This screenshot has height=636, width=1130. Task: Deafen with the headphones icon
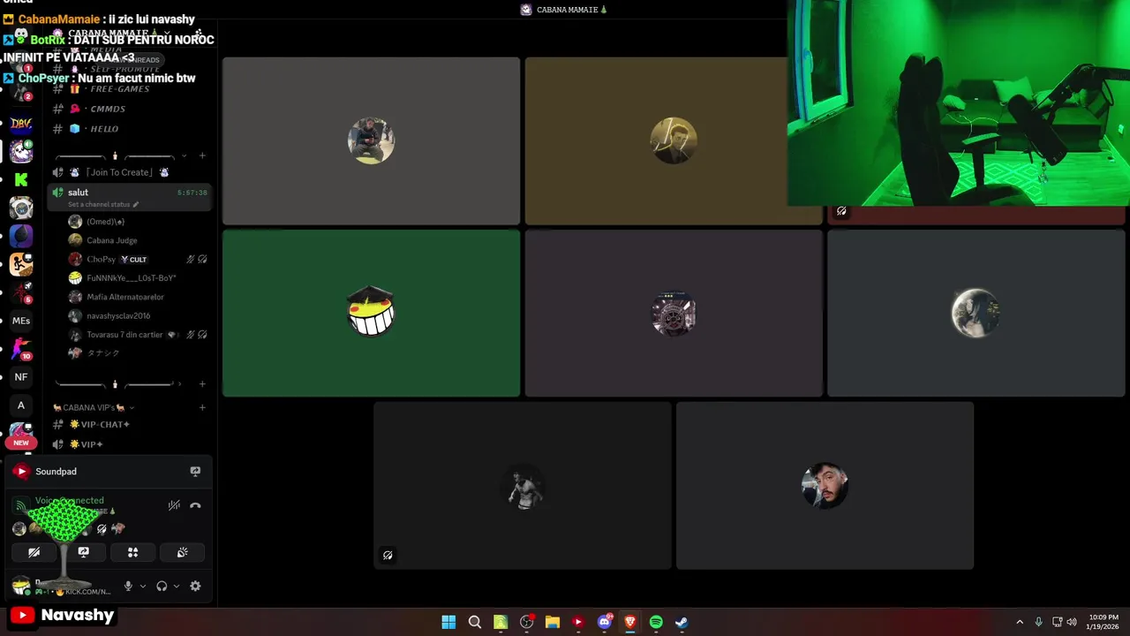click(x=162, y=586)
